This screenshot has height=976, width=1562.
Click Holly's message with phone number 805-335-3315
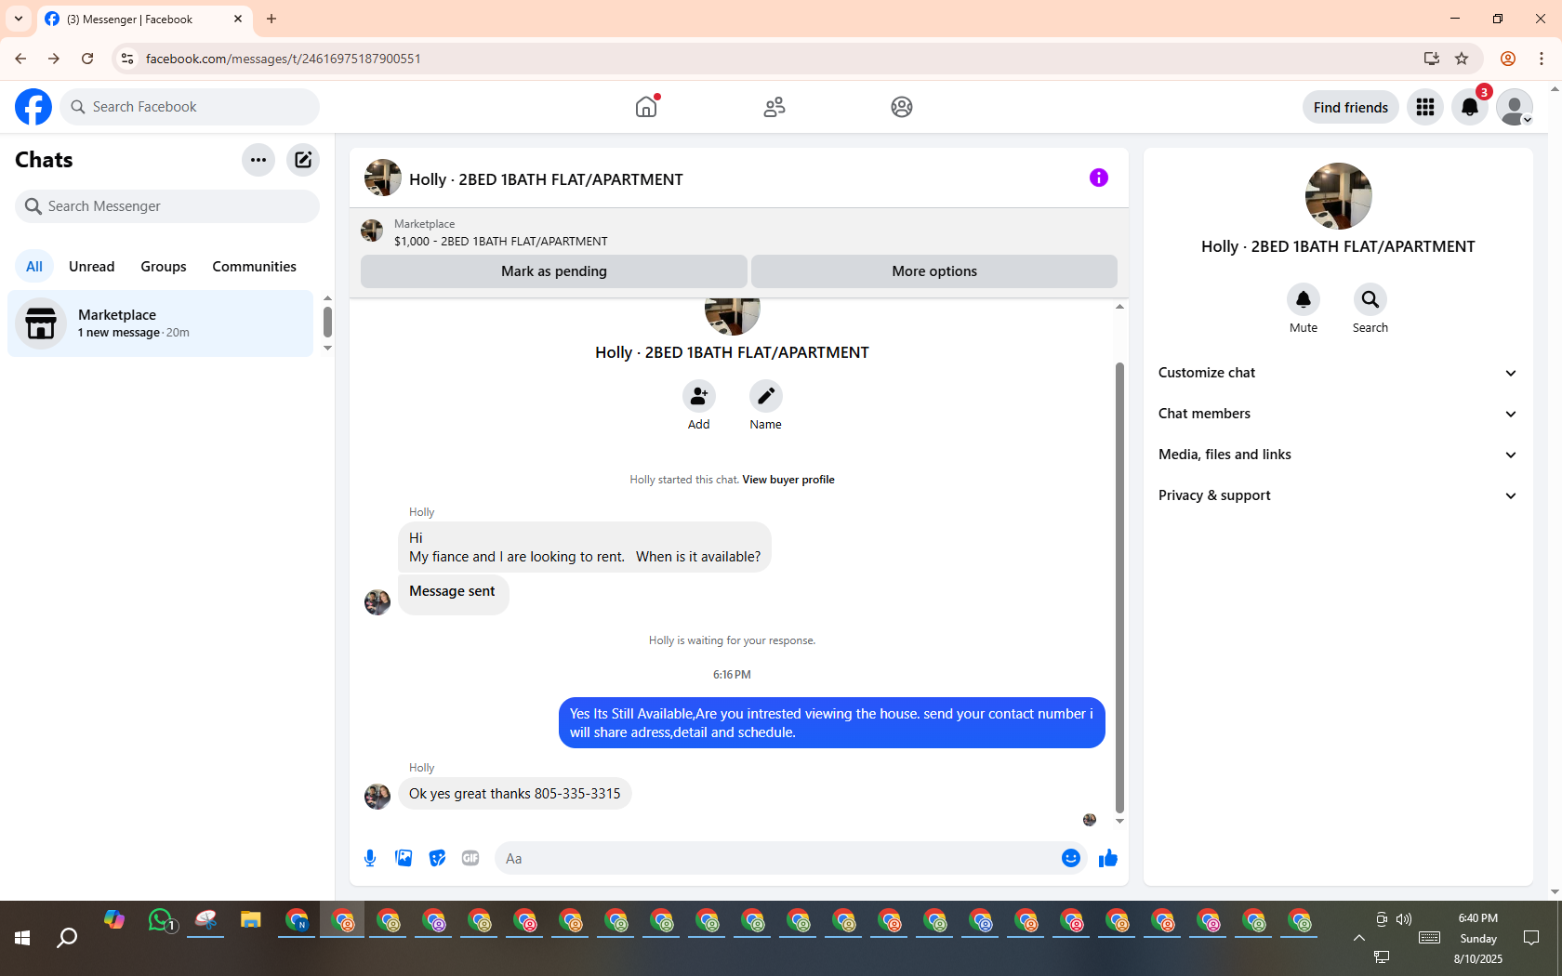click(515, 794)
